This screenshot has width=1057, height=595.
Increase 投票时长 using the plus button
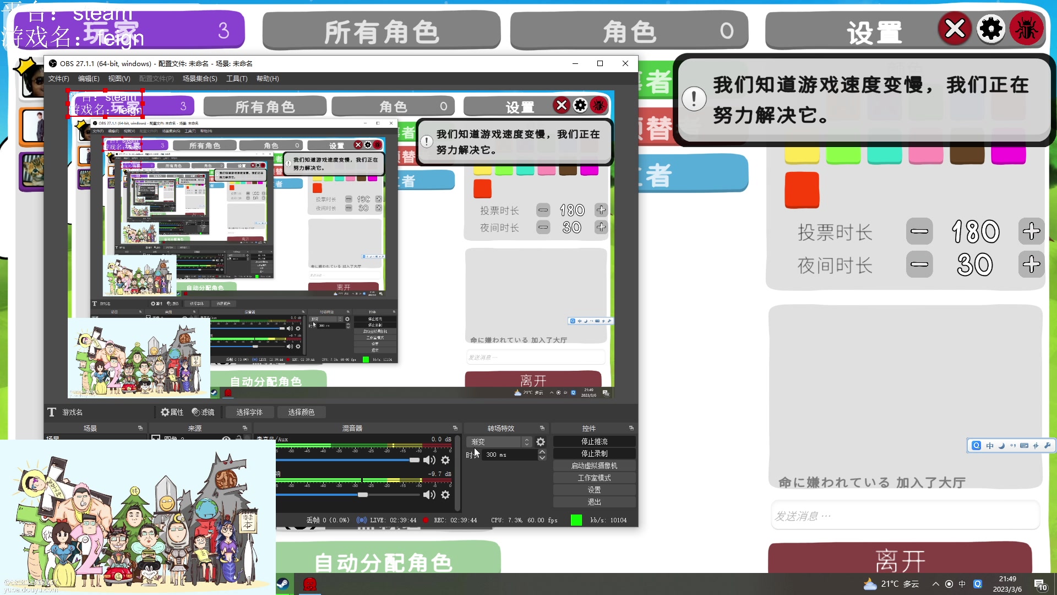coord(1032,231)
